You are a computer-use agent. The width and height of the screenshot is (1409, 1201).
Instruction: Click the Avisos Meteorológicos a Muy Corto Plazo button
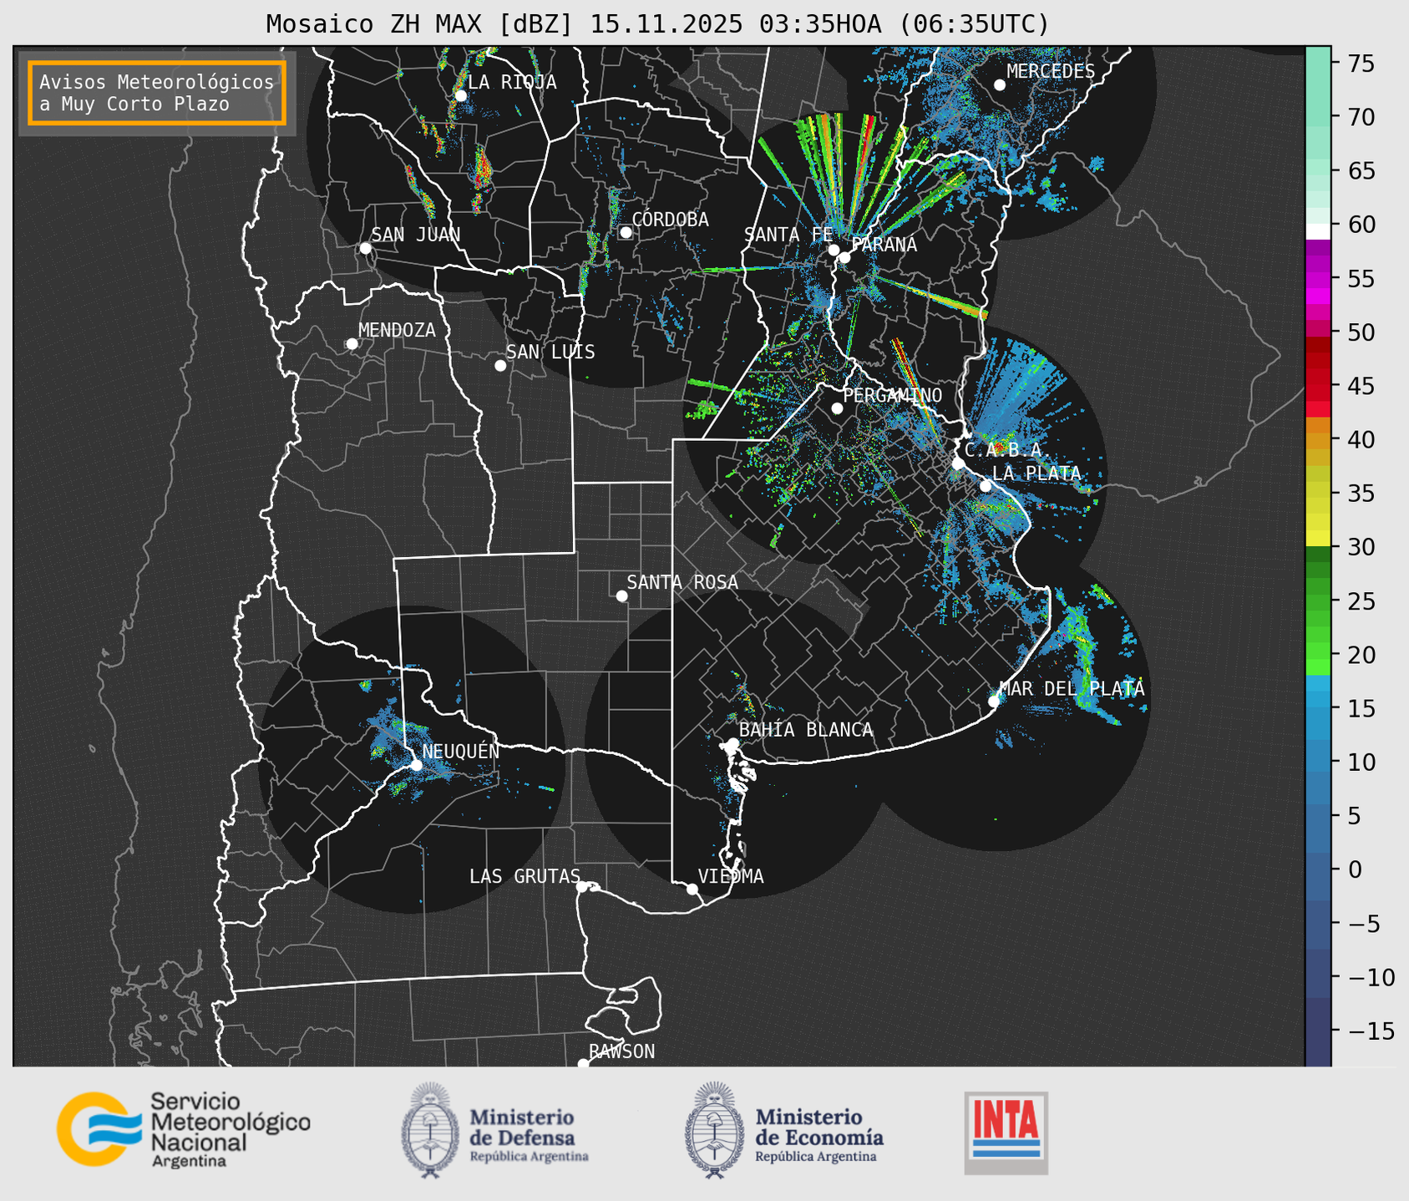157,93
